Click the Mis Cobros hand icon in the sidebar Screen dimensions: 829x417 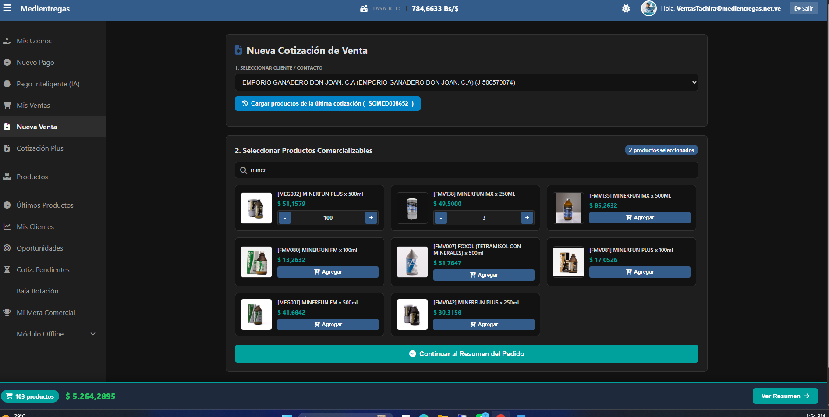7,41
